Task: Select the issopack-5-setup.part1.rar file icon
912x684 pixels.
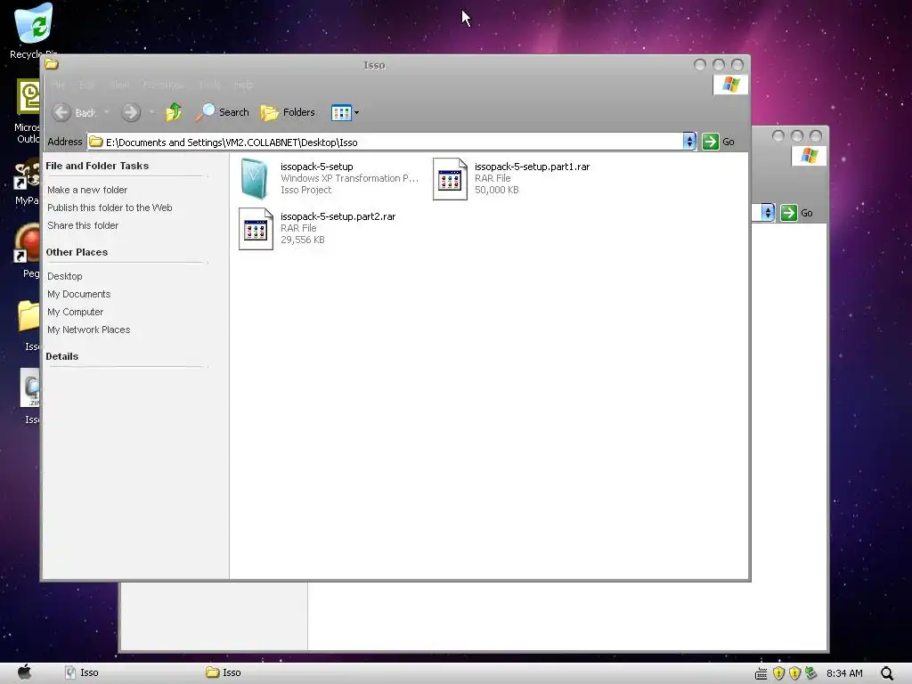Action: click(x=450, y=179)
